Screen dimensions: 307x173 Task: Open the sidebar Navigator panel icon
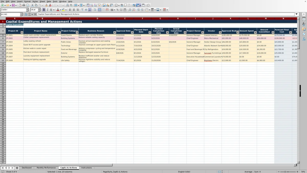coord(304,34)
